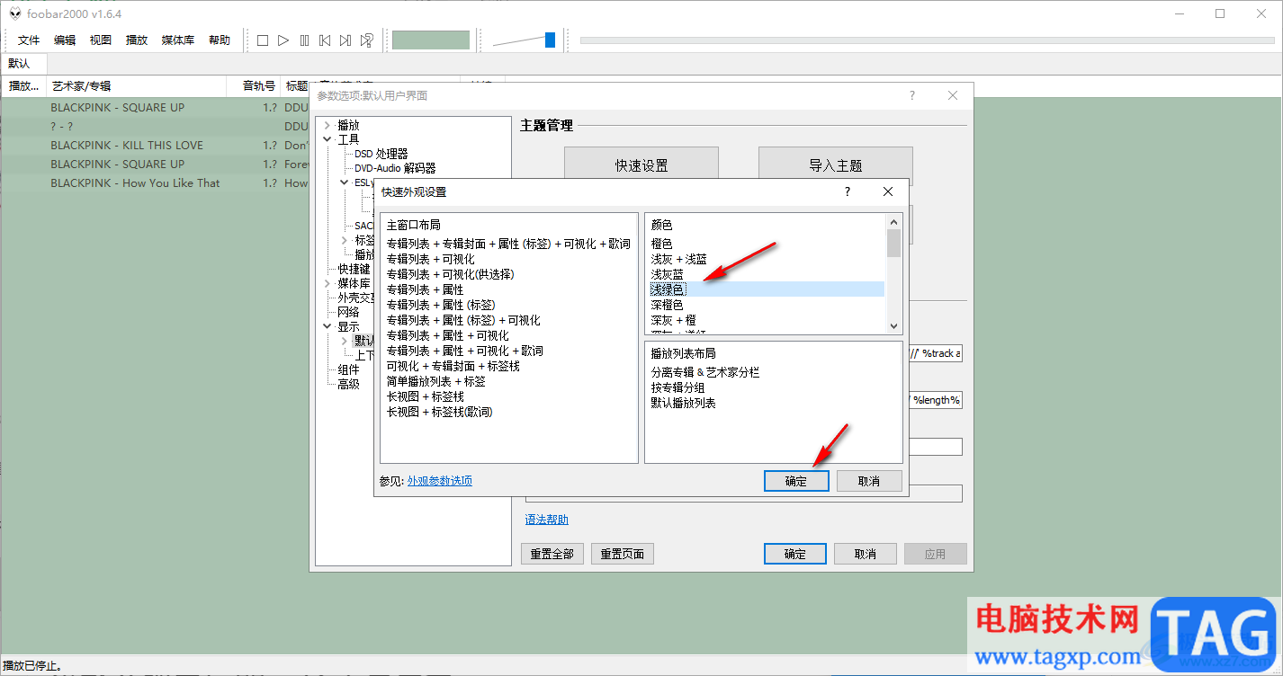
Task: Close the 快速外观设置 dialog
Action: (888, 191)
